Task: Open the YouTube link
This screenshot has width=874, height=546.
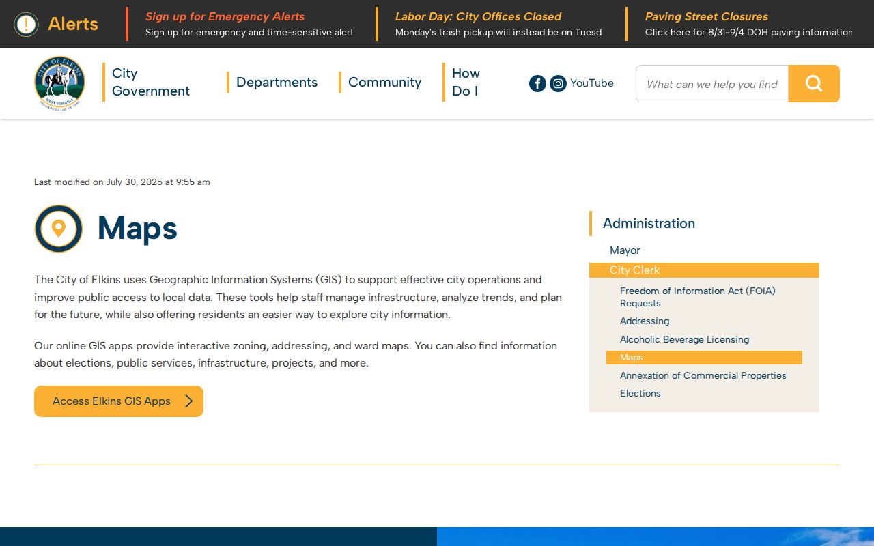Action: (592, 83)
